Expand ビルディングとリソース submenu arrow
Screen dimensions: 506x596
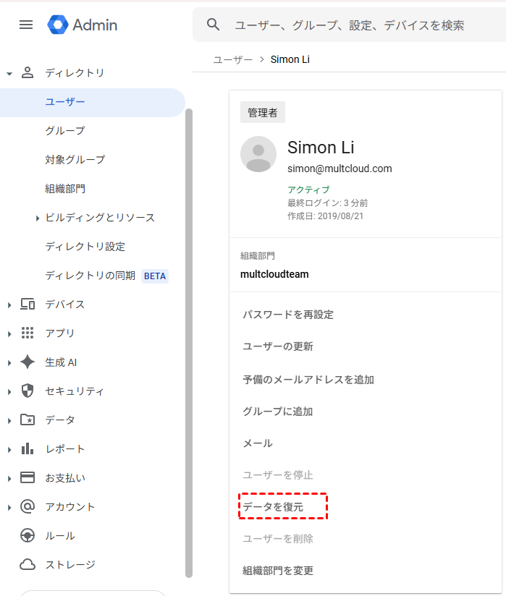coord(37,218)
